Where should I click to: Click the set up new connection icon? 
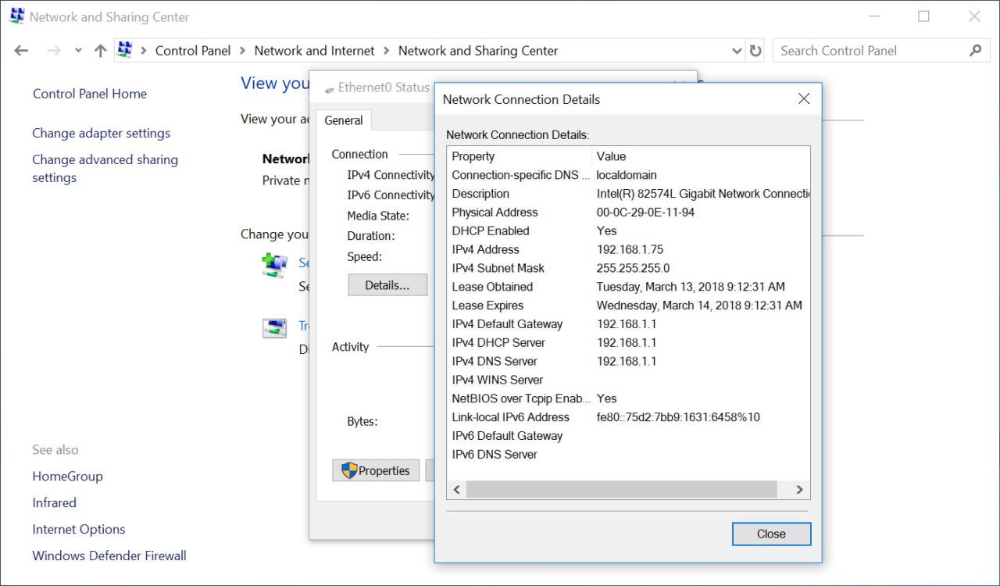tap(274, 266)
